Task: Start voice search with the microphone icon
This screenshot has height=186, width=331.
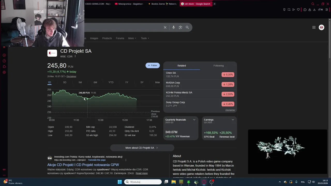Action: point(174,27)
